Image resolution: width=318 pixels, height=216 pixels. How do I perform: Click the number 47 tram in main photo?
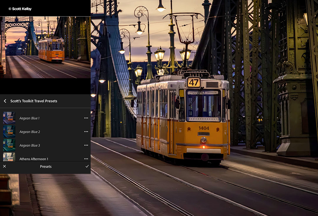183,118
